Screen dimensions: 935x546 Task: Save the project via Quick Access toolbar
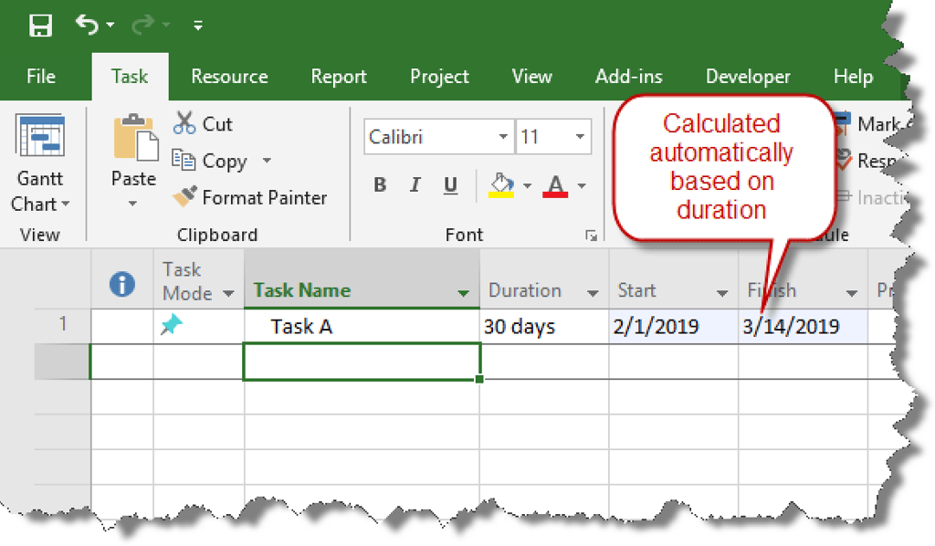point(40,25)
